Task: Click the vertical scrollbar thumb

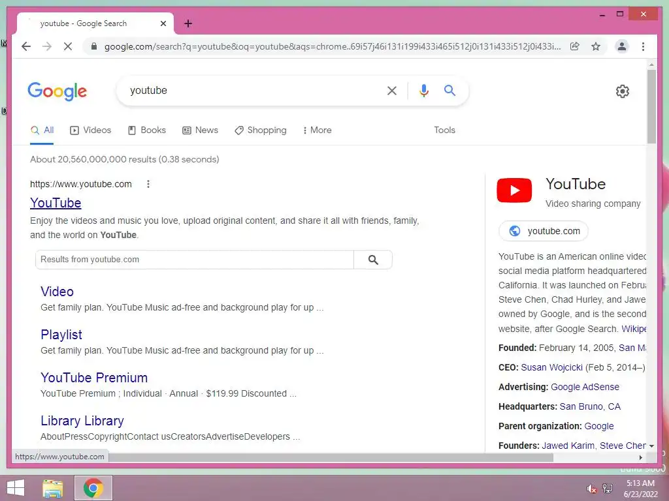Action: [x=651, y=106]
